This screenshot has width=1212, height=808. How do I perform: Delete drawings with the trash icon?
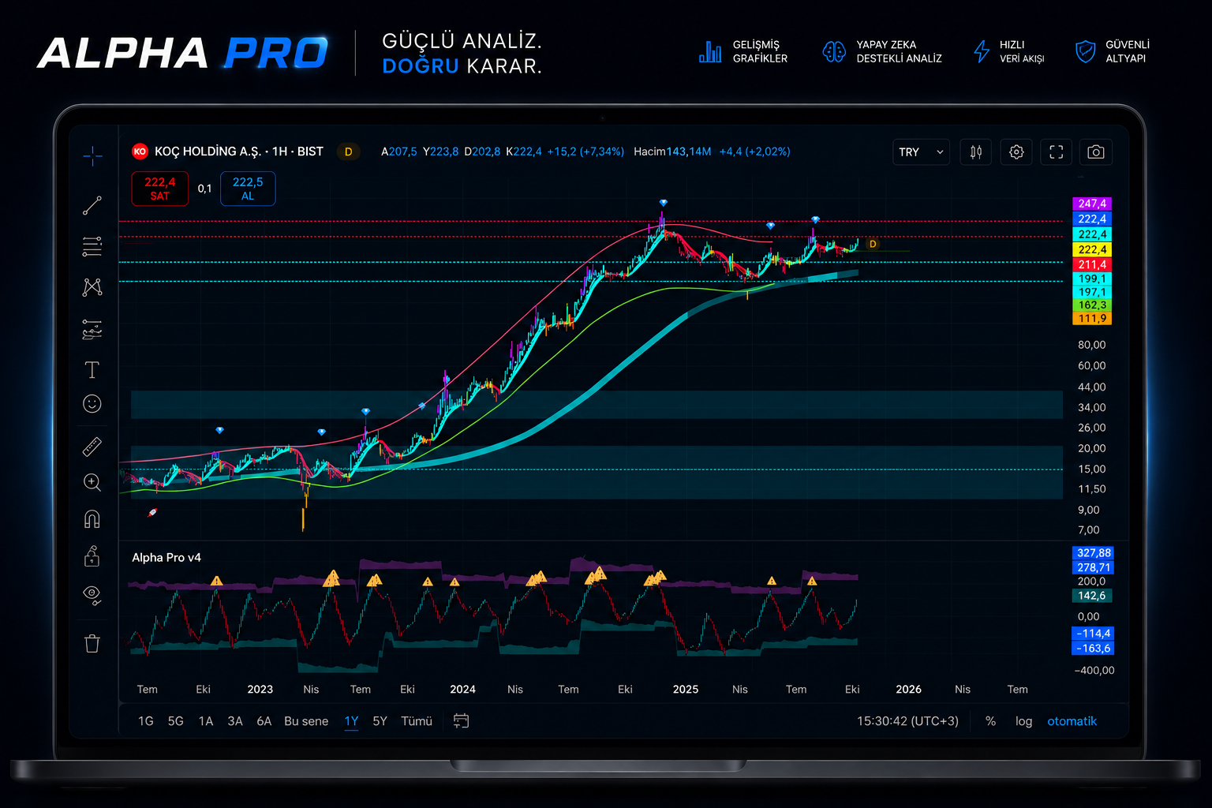click(x=92, y=643)
